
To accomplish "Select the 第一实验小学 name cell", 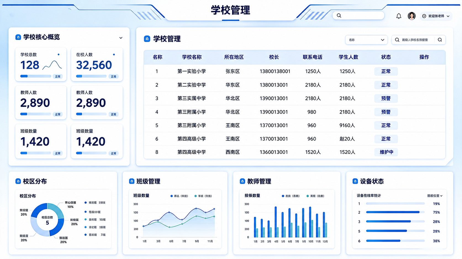I will pos(192,72).
